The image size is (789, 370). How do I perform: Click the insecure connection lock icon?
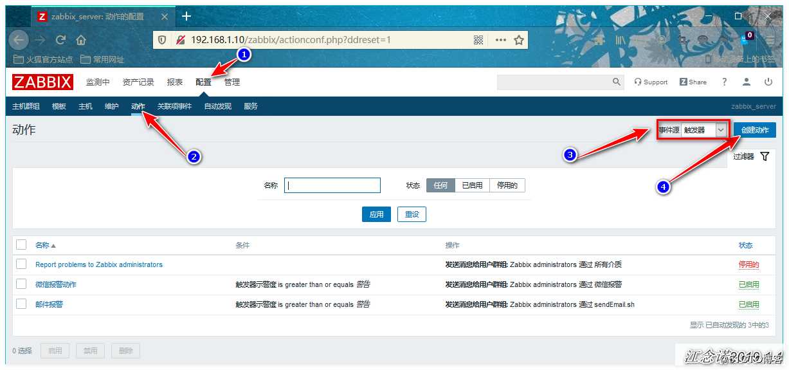click(180, 40)
